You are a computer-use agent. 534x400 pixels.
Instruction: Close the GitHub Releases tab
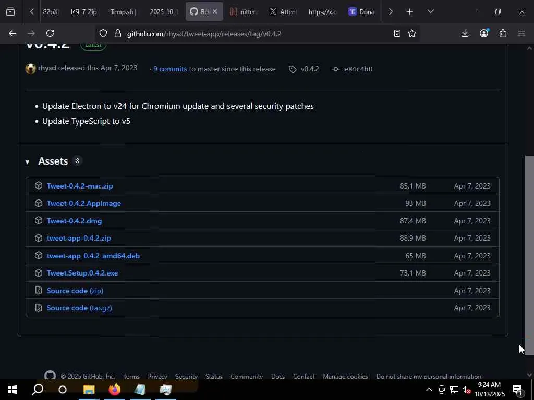215,11
